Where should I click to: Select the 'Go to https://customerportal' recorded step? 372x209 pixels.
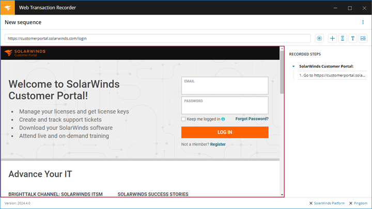click(332, 75)
